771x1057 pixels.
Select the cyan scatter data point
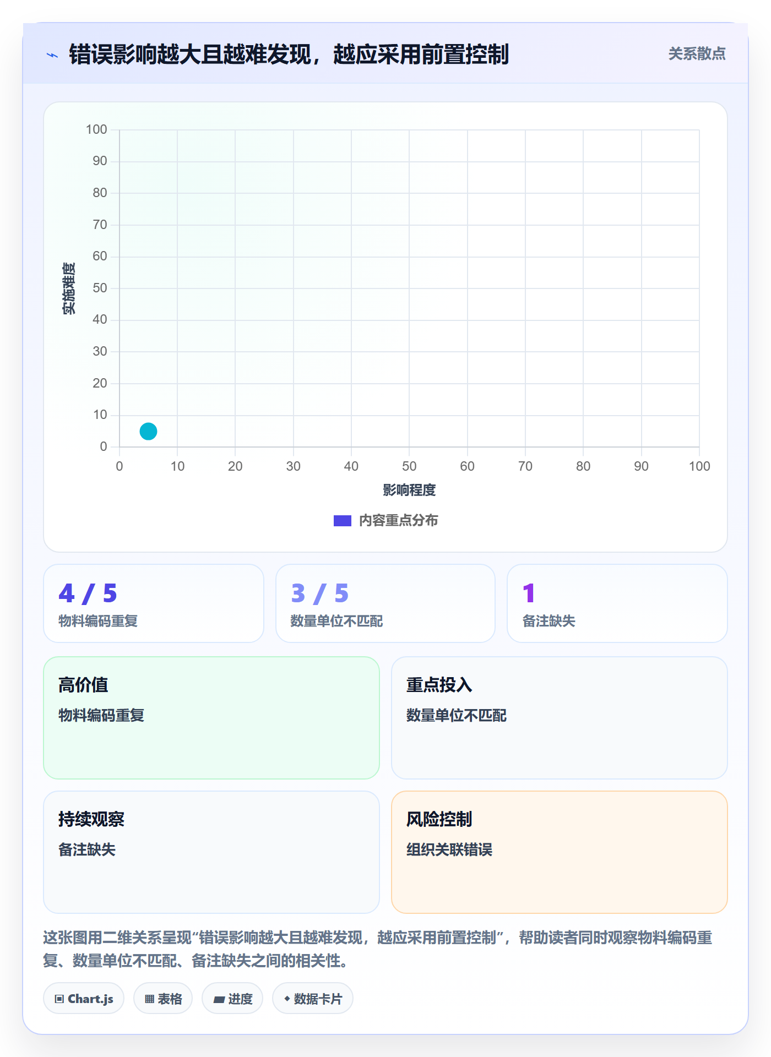[148, 431]
